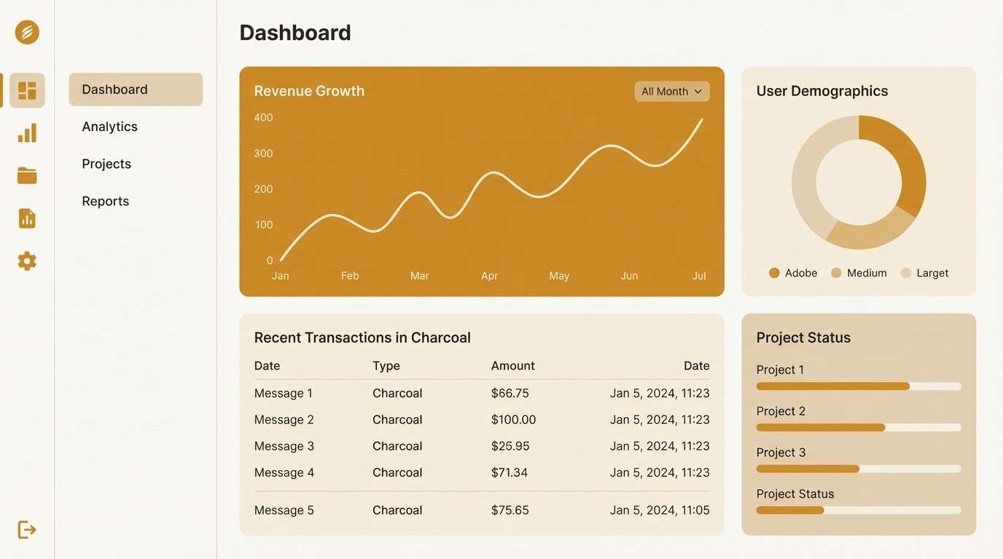Viewport: 1003px width, 559px height.
Task: Open the settings gear icon
Action: coord(27,261)
